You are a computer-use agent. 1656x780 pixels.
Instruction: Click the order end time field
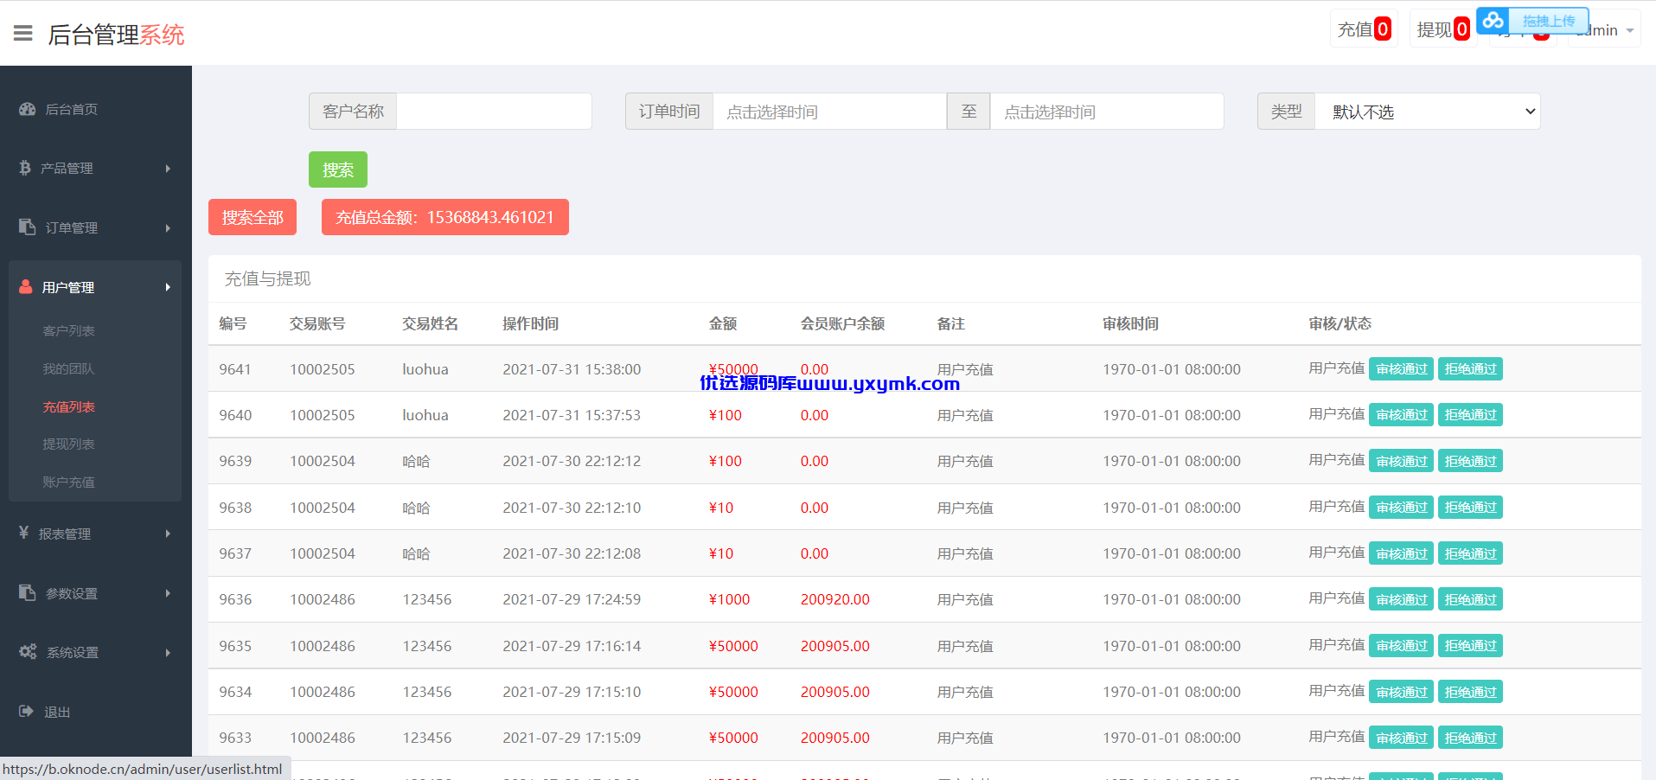[x=1107, y=112]
